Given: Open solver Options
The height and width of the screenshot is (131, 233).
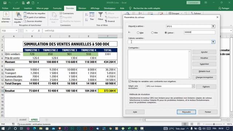Looking at the screenshot, I should click(x=206, y=87).
